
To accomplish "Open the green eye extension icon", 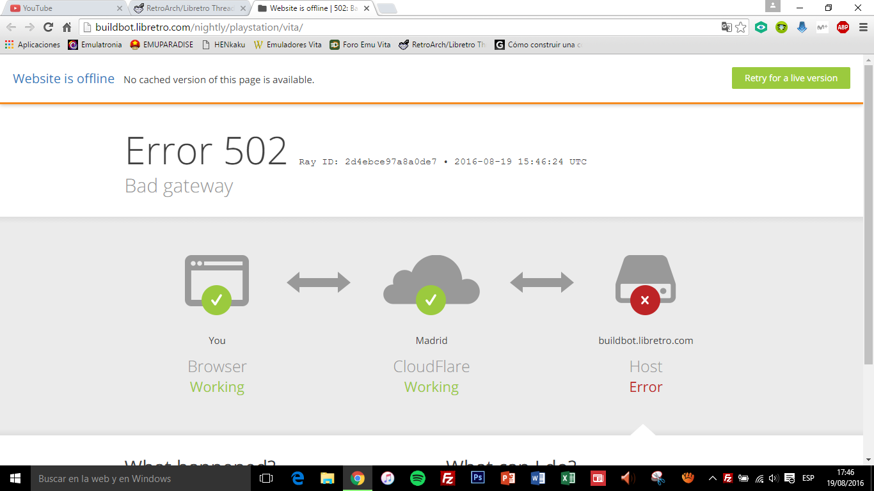I will point(761,27).
